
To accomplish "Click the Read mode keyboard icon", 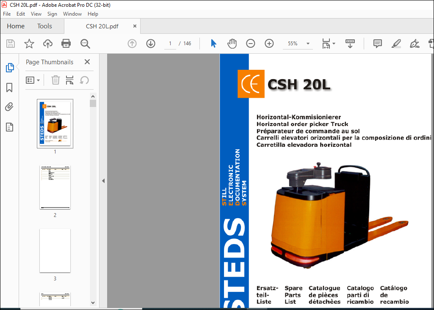I will [350, 44].
